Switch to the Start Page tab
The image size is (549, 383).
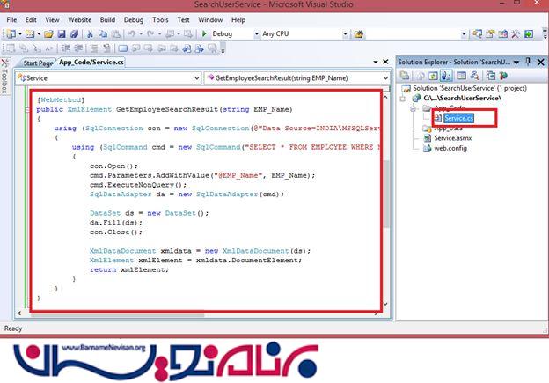(38, 63)
